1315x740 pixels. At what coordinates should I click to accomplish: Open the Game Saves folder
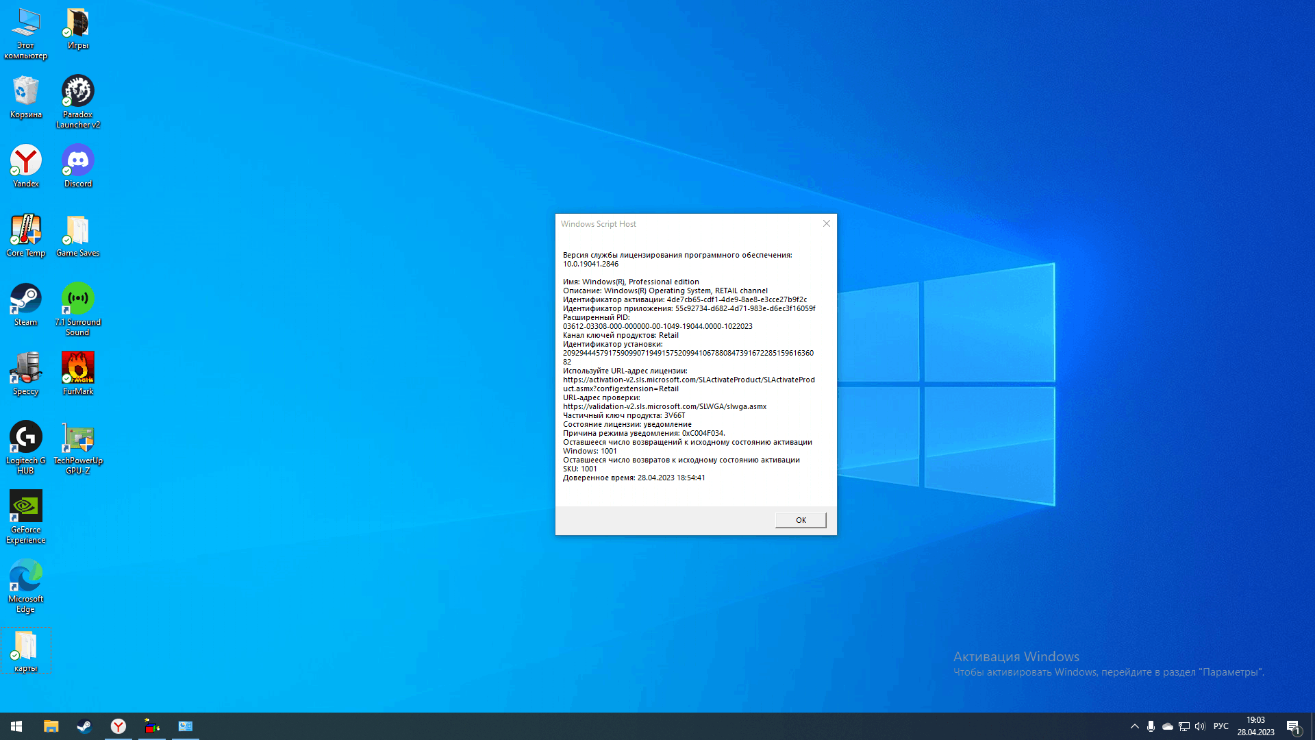77,232
